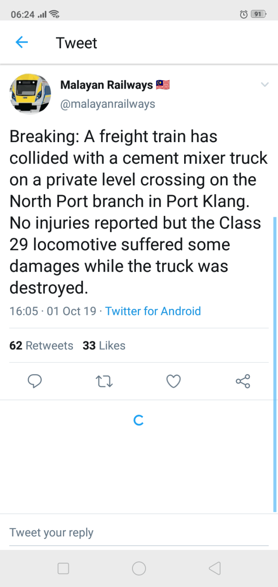The width and height of the screenshot is (278, 587).
Task: Tap the alarm clock status icon
Action: point(244,14)
